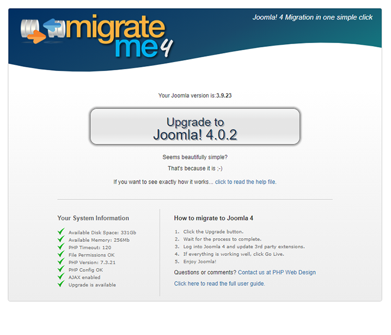Select text 'AJAX enabled'
This screenshot has width=391, height=335.
(x=84, y=277)
